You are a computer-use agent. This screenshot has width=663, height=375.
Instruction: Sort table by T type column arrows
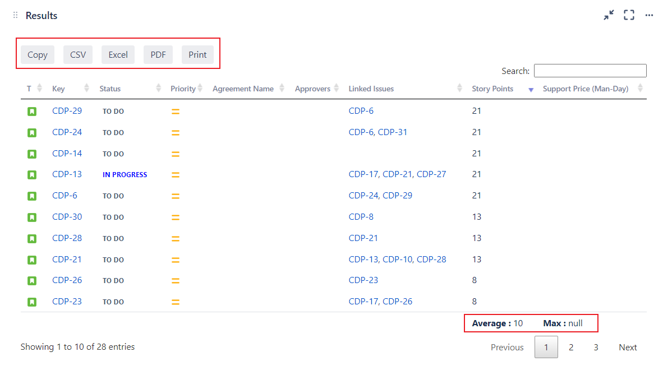40,88
